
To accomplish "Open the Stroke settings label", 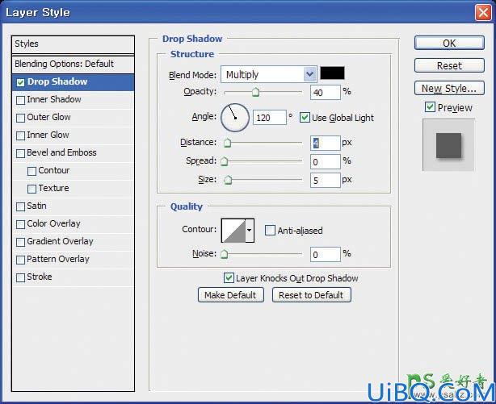I will click(40, 277).
